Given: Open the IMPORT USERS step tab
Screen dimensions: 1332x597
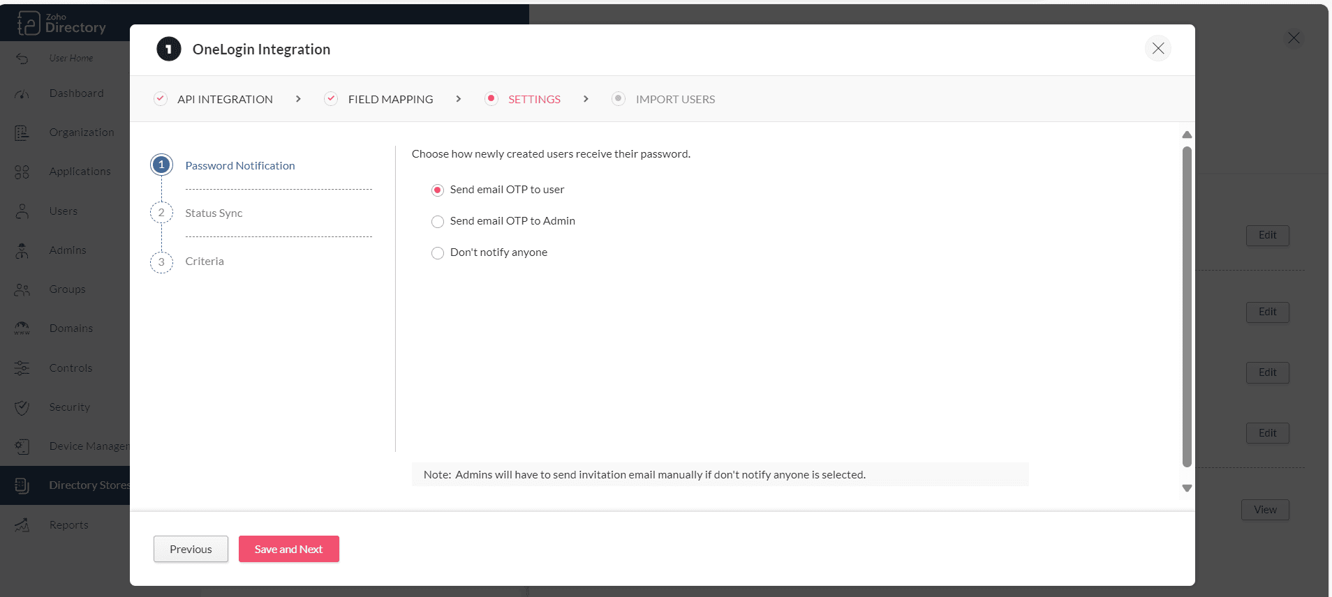Looking at the screenshot, I should click(x=675, y=99).
